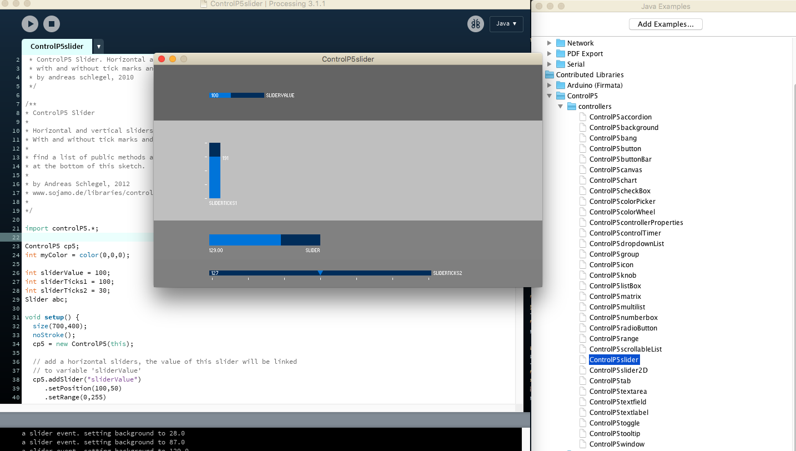This screenshot has width=796, height=451.
Task: Click the vertical SLIDERTICKS1 slider bar
Action: coord(215,171)
